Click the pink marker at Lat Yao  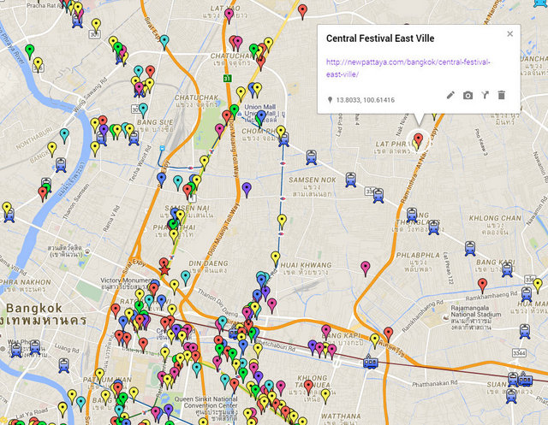pyautogui.click(x=229, y=15)
